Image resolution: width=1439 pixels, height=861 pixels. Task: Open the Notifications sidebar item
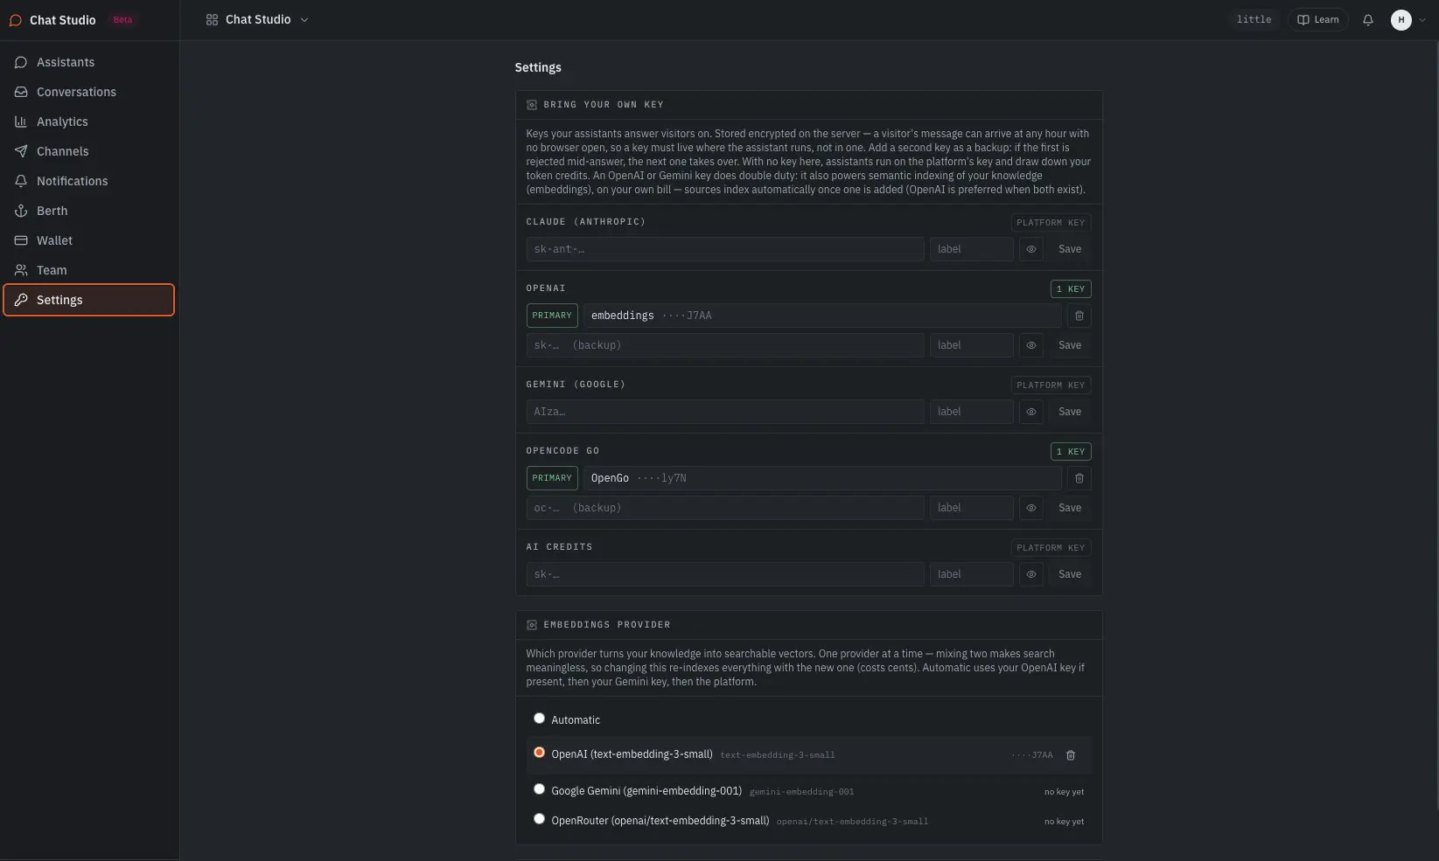(89, 181)
